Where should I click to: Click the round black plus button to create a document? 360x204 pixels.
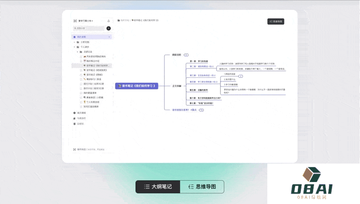108,28
